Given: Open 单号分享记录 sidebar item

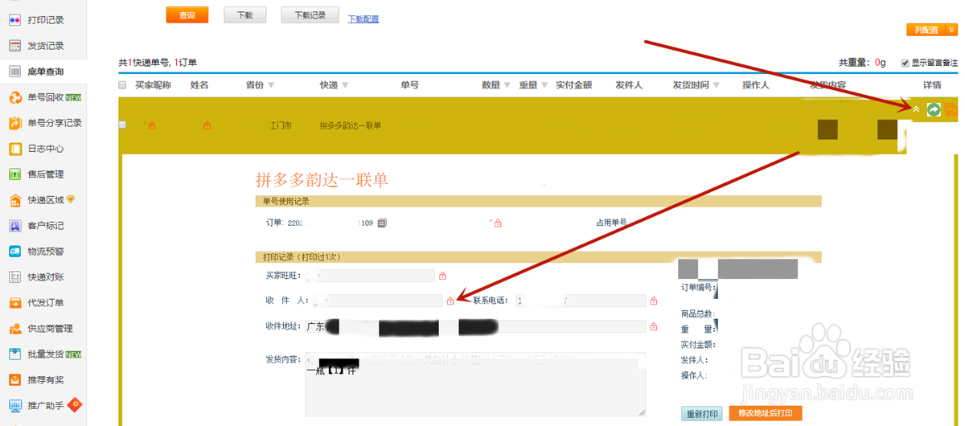Looking at the screenshot, I should click(x=55, y=123).
